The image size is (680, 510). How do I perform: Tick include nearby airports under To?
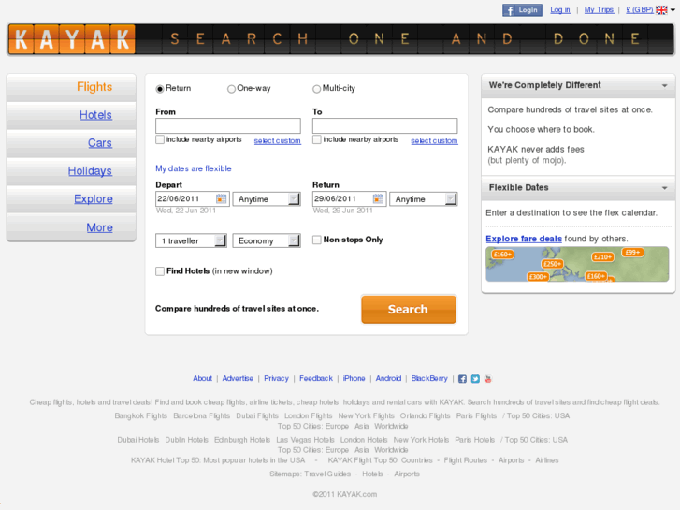click(x=317, y=139)
